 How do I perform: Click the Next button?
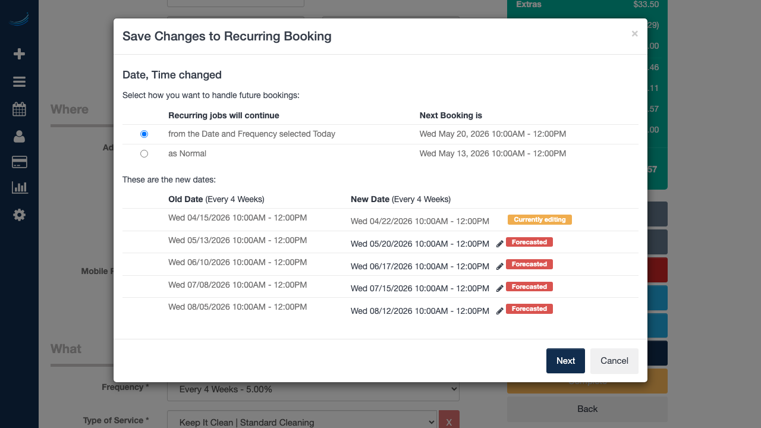pos(565,361)
